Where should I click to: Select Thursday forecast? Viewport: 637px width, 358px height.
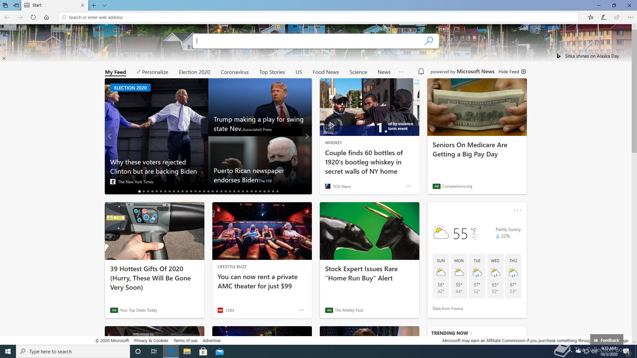click(513, 276)
